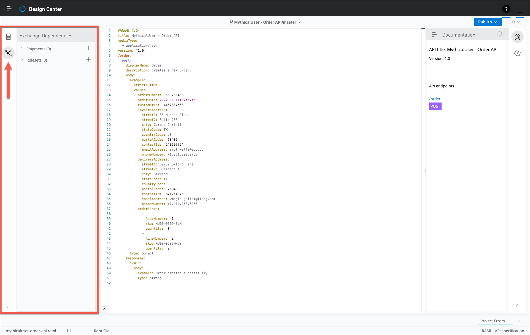The image size is (530, 335).
Task: Add a new fragment with plus icon
Action: point(88,48)
